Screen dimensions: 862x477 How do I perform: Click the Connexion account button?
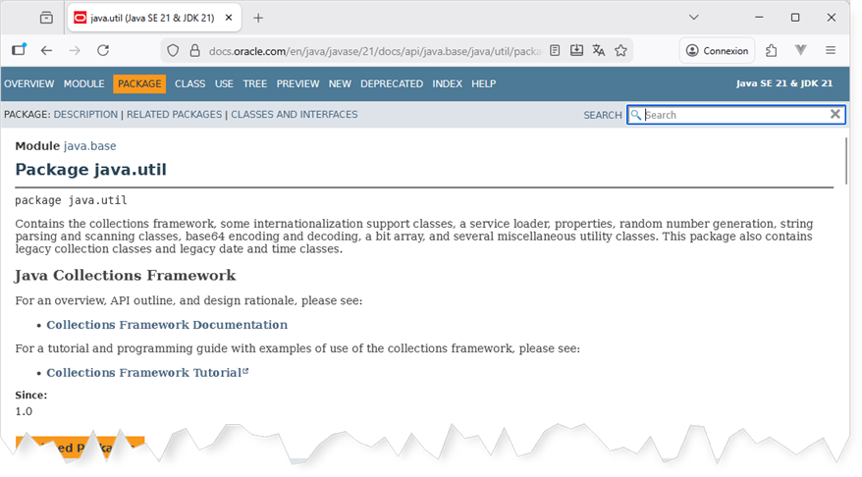tap(717, 51)
